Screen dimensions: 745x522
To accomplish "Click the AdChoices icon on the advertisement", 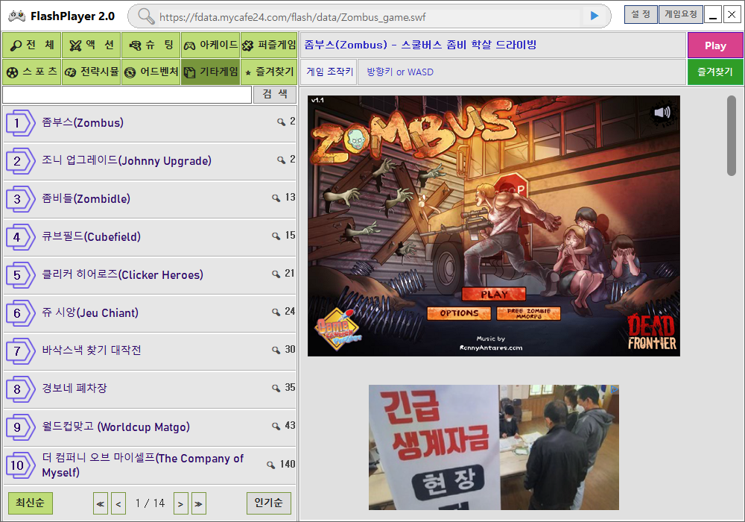I will tap(615, 389).
